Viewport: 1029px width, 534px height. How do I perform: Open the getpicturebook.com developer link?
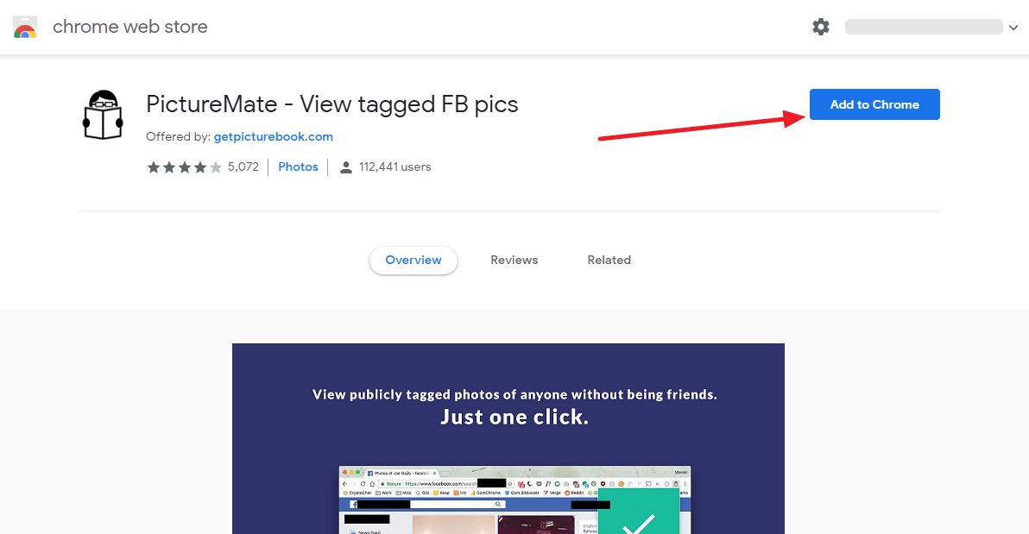coord(274,136)
